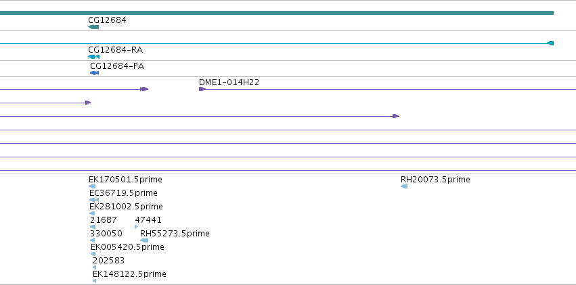Click the RH20073.5prime label

coord(435,180)
